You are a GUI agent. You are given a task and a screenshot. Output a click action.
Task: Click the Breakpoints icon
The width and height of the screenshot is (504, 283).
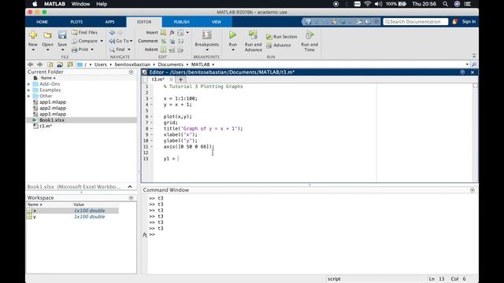(x=206, y=35)
